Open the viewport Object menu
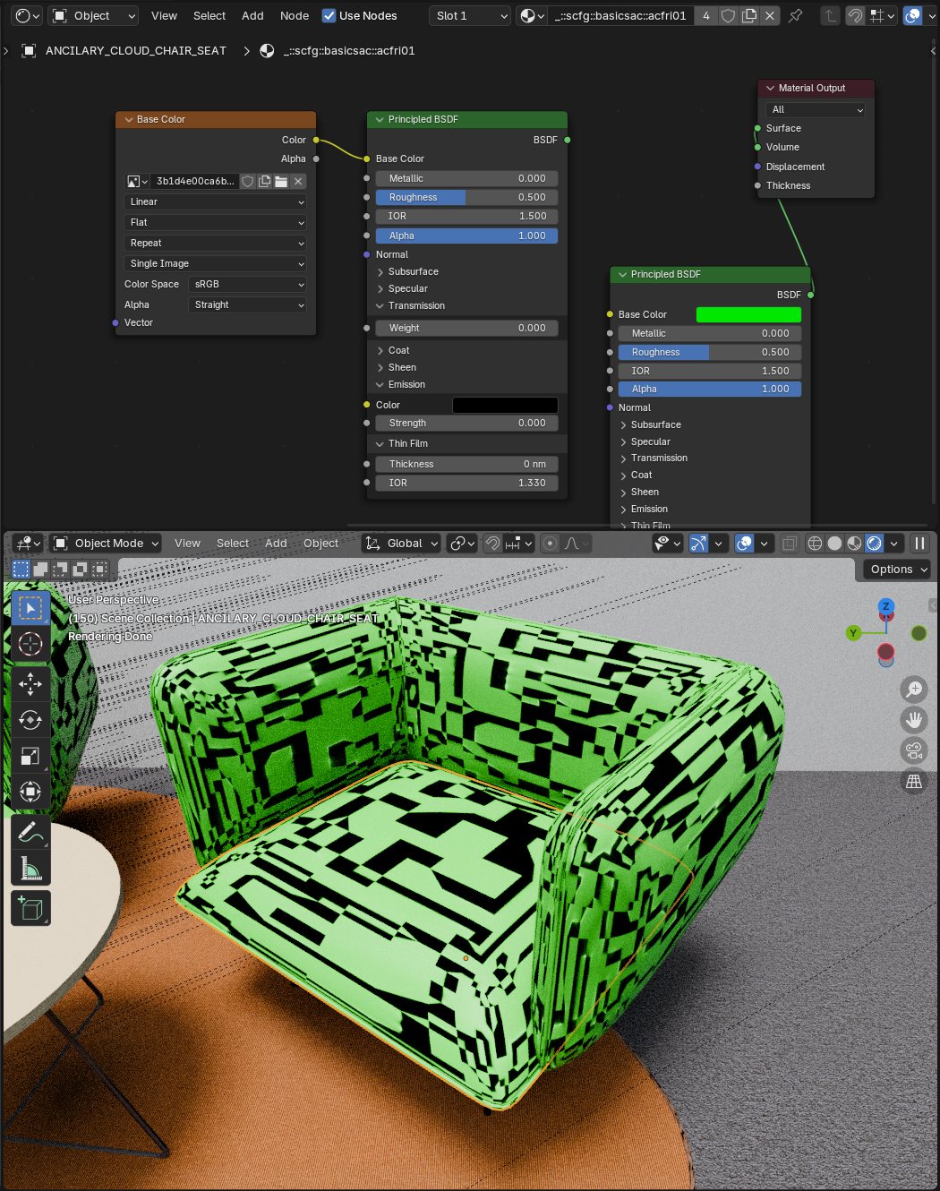The image size is (940, 1191). point(320,544)
